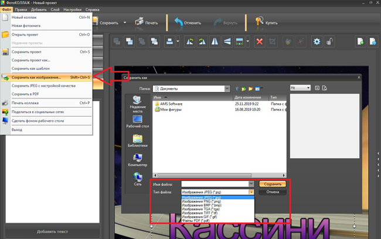The width and height of the screenshot is (381, 239).
Task: Click 'Добавить текст' button
Action: click(52, 231)
